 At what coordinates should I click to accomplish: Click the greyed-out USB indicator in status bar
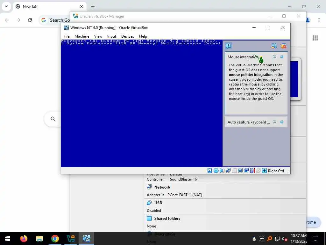tap(234, 171)
